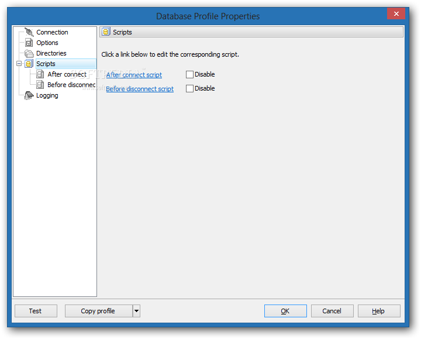
Task: Click the Connection plug icon in the tree
Action: (29, 32)
